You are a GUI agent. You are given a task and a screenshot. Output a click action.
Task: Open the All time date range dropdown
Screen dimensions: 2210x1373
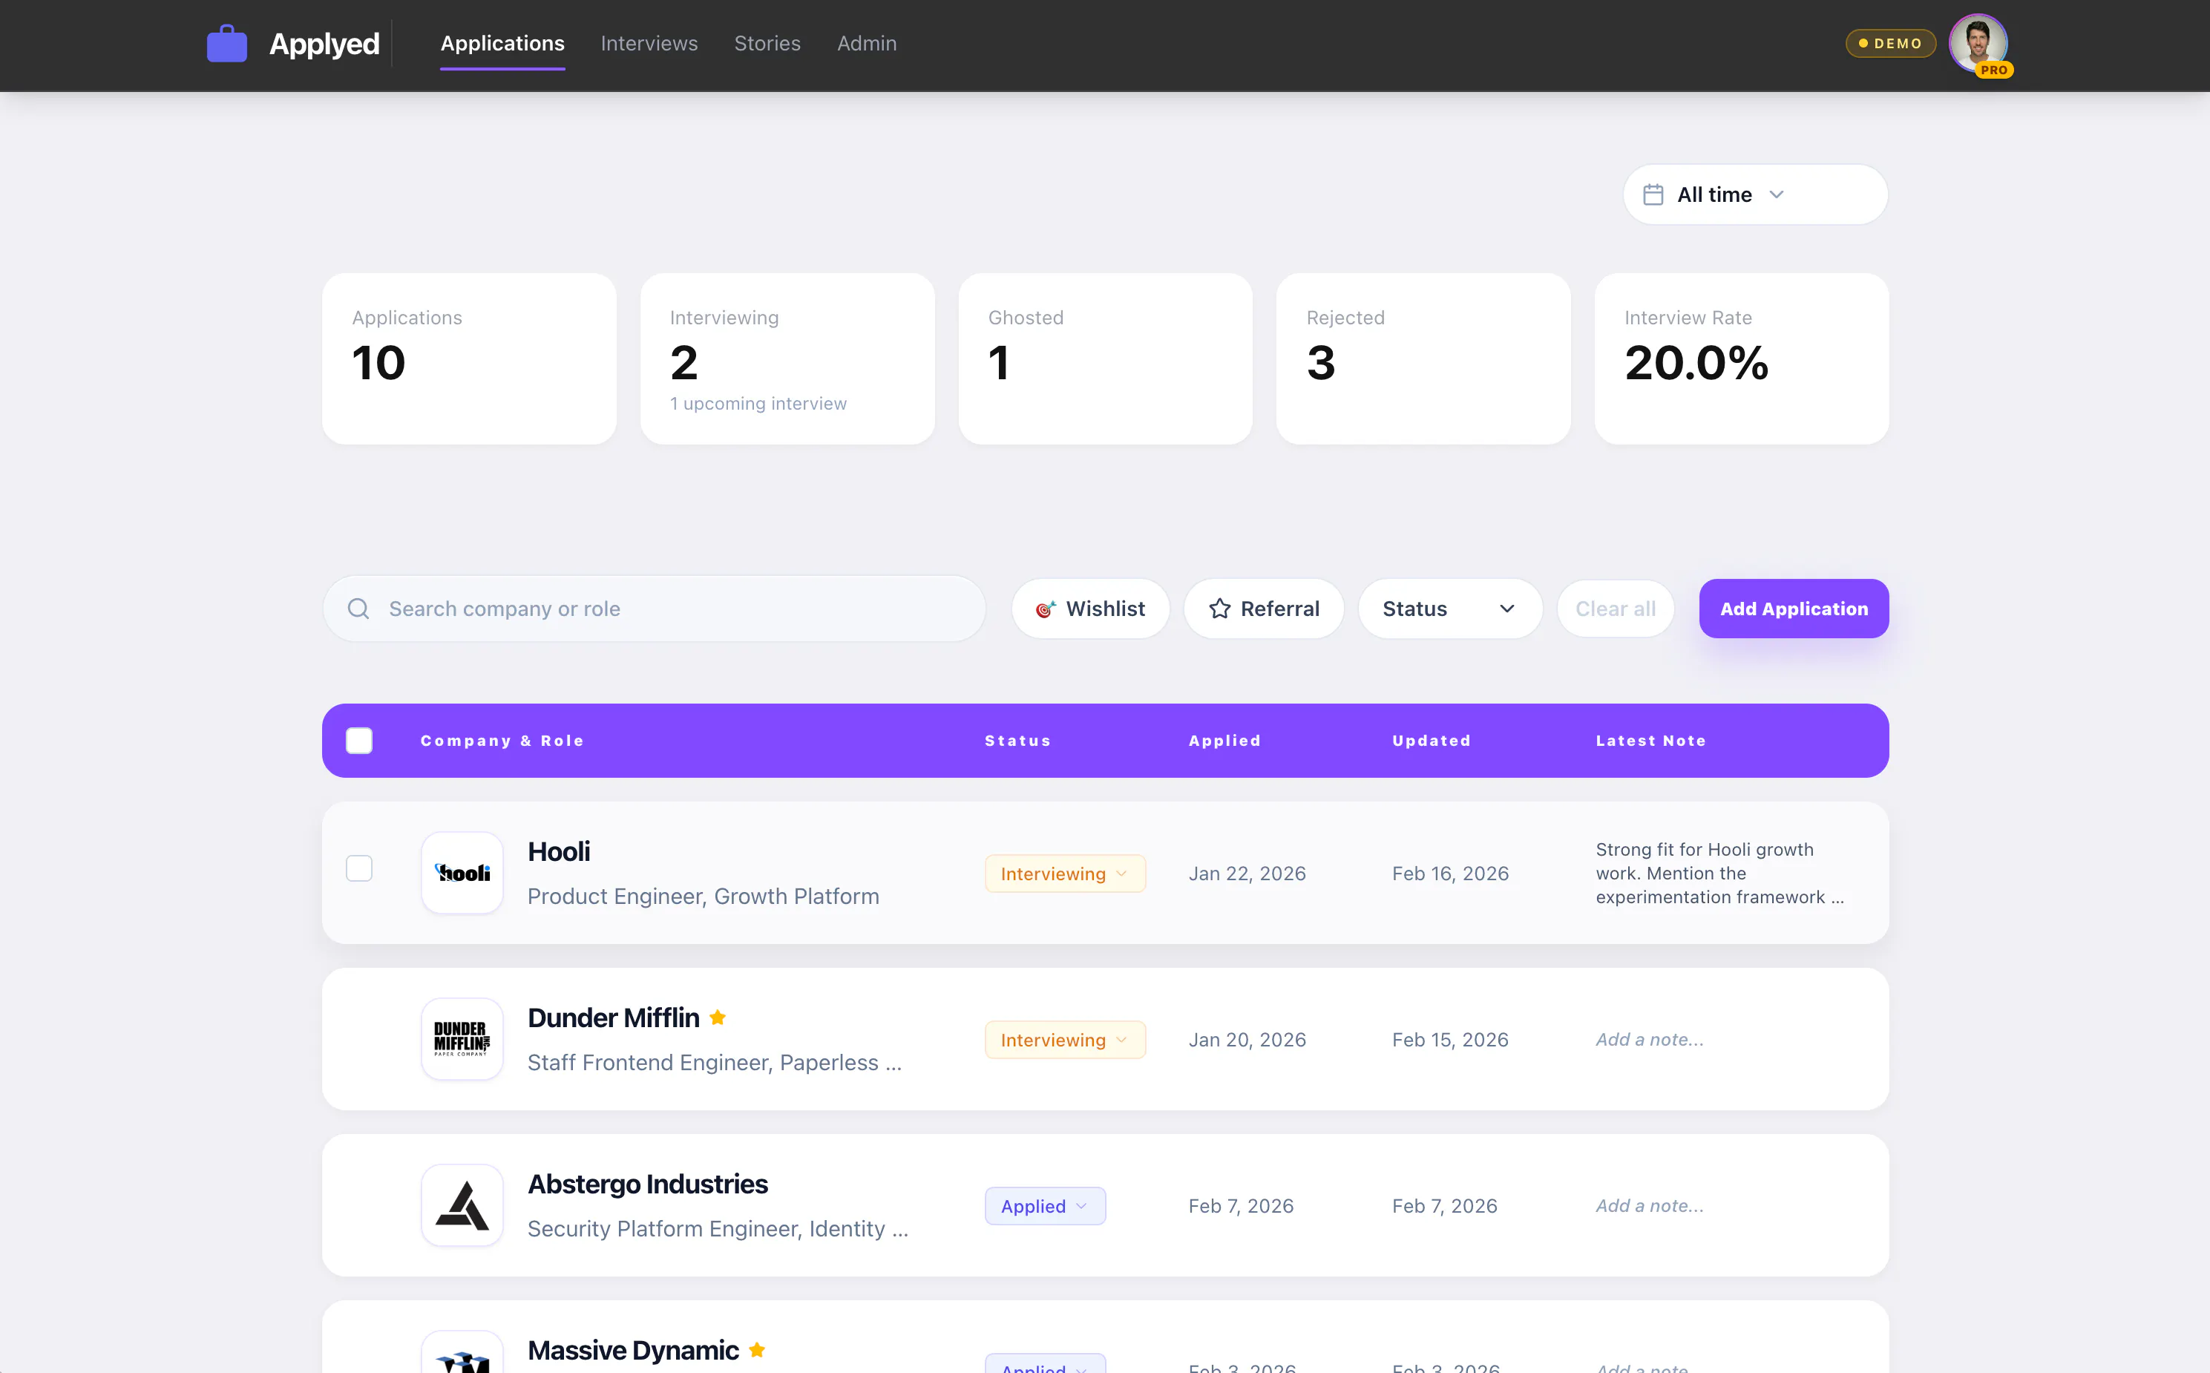[x=1755, y=194]
